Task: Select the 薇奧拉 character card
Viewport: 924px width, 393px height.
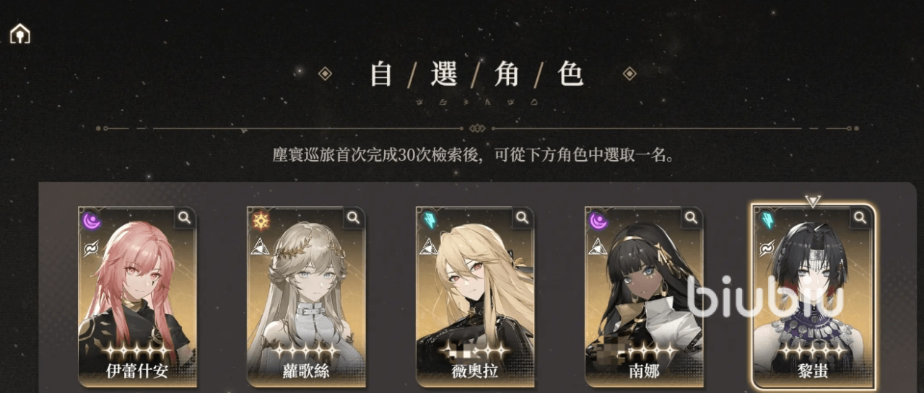Action: [x=475, y=297]
